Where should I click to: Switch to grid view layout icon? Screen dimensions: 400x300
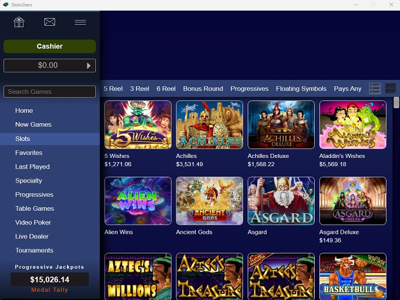[390, 89]
